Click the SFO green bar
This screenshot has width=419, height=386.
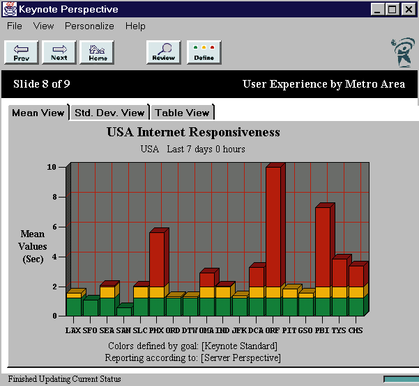pyautogui.click(x=91, y=307)
